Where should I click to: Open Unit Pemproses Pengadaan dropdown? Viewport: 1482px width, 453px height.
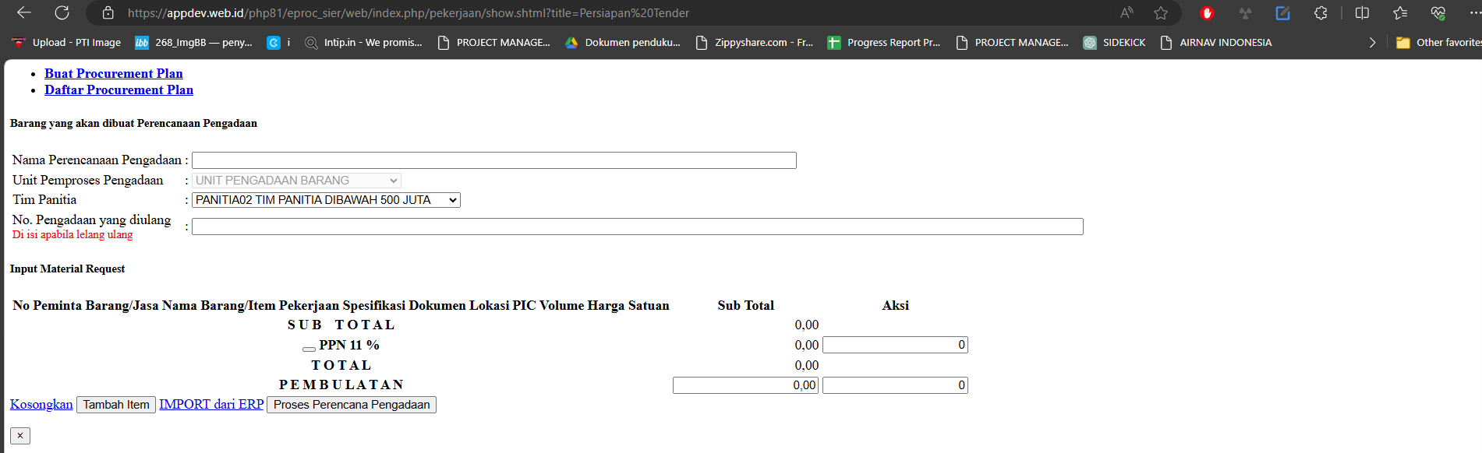pyautogui.click(x=296, y=181)
